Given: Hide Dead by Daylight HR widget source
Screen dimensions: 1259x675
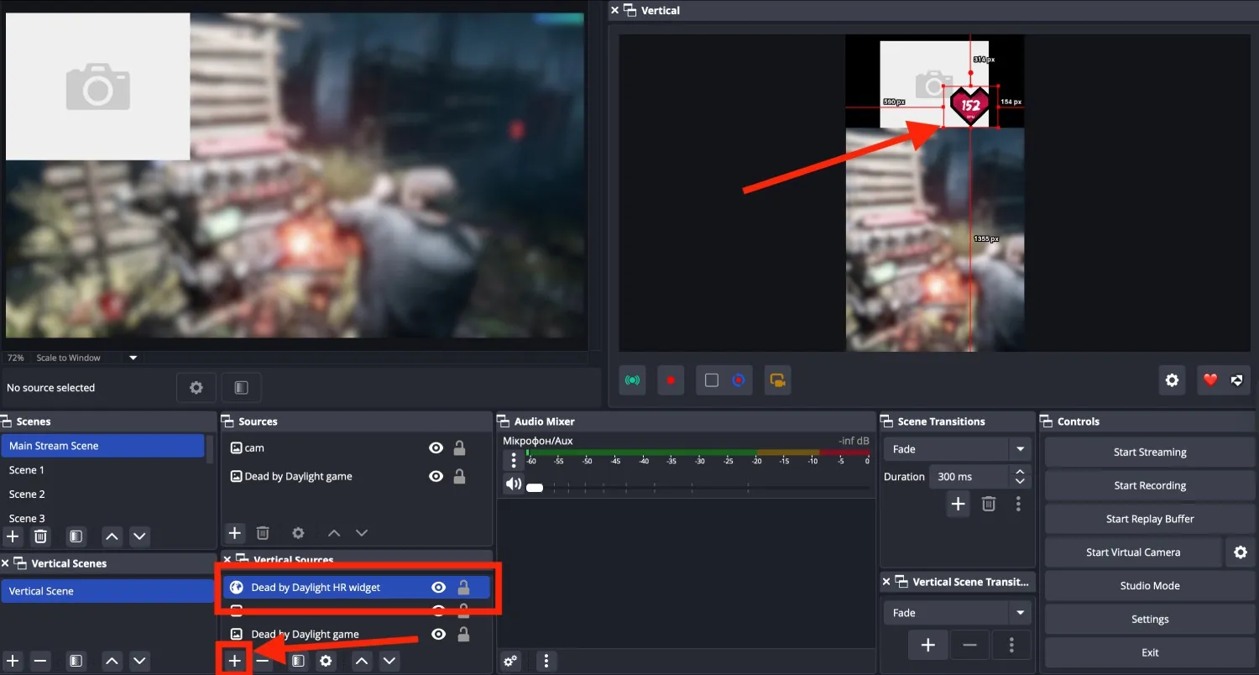Looking at the screenshot, I should [438, 588].
